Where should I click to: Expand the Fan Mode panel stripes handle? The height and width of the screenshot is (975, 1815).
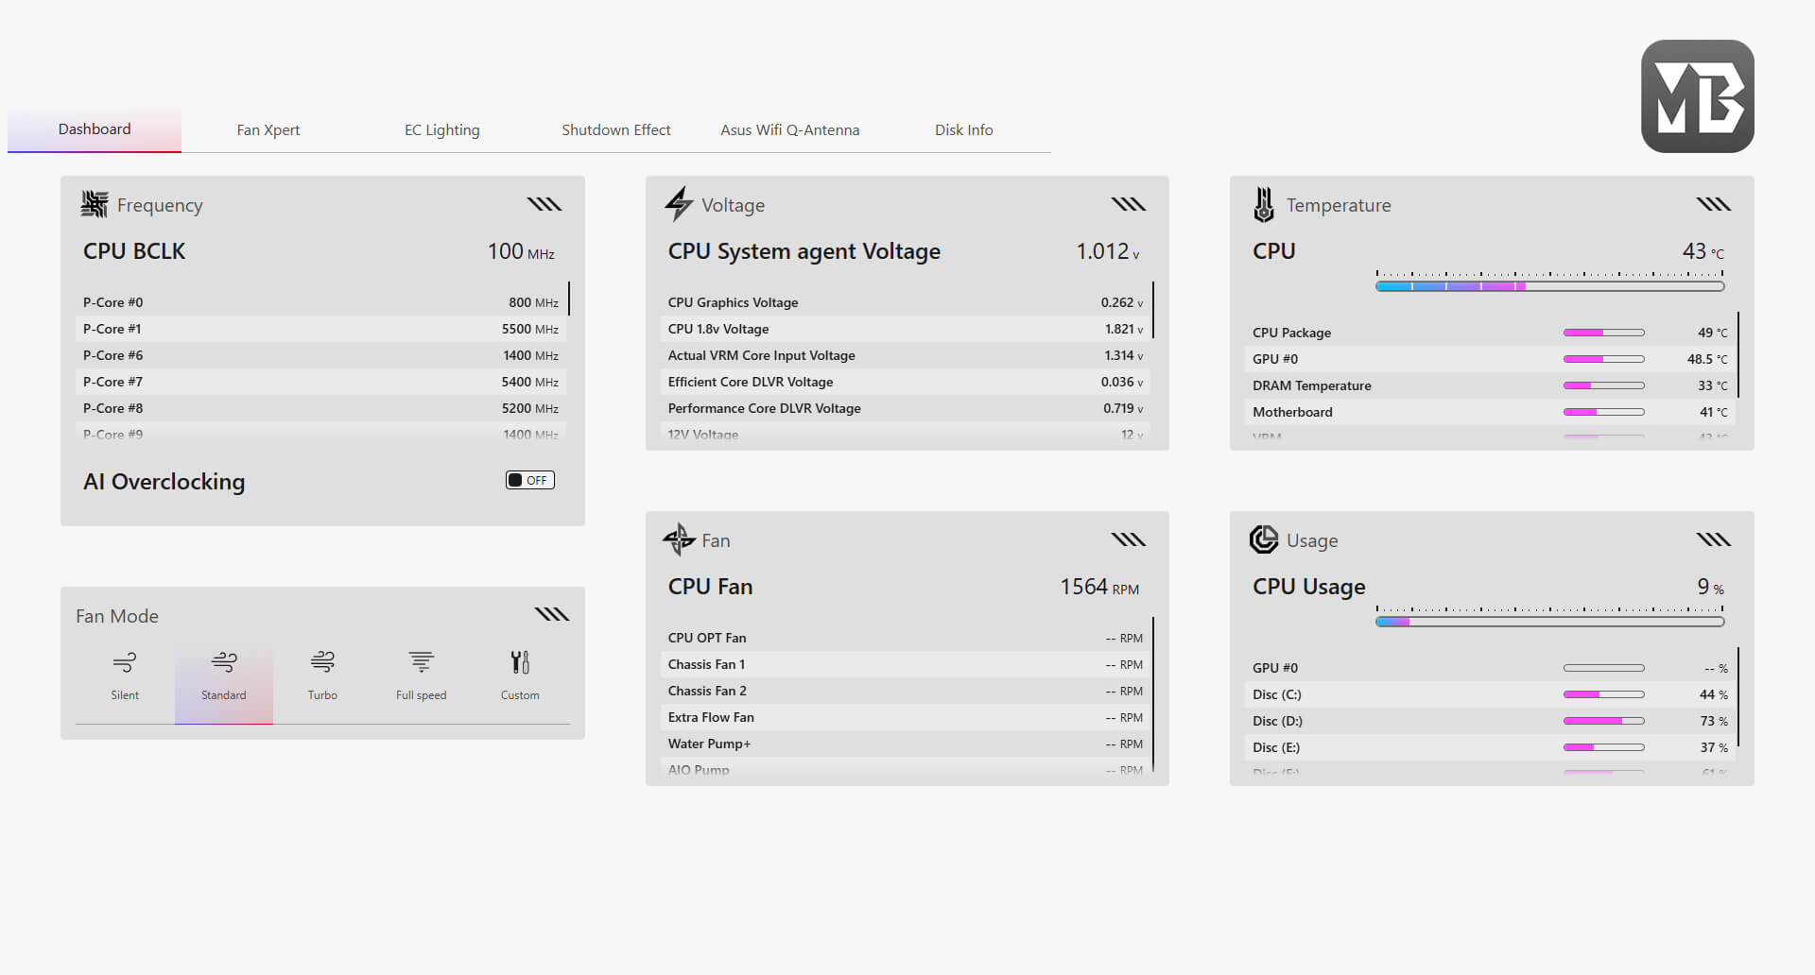pos(552,615)
